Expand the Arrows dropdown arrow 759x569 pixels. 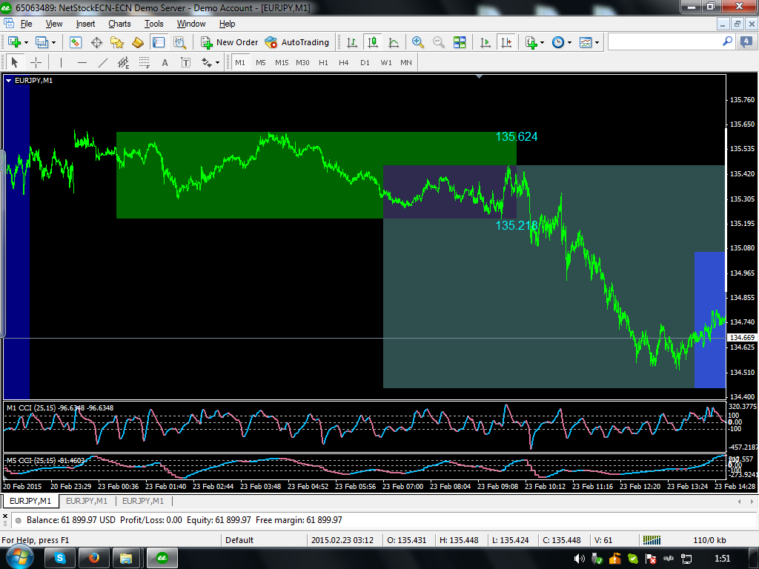pyautogui.click(x=218, y=62)
